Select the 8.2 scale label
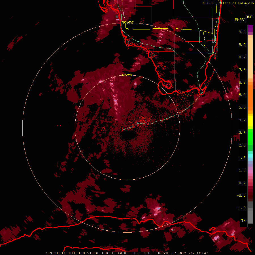The height and width of the screenshot is (255, 255). coord(242,57)
